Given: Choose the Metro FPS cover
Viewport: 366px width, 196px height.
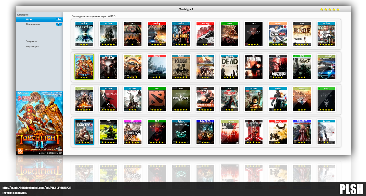Looking at the screenshot, I should coord(278,67).
